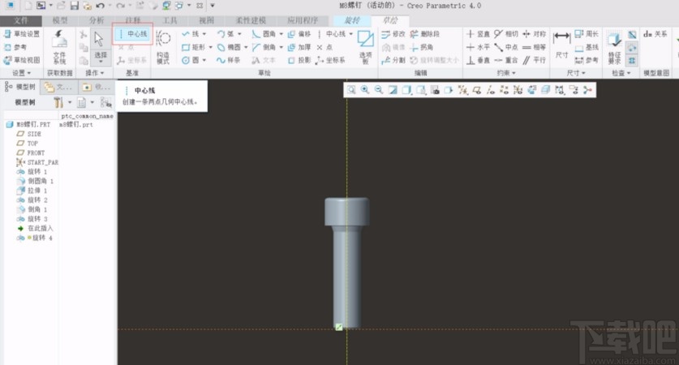Toggle the overlapping geometry inspect icon

(x=632, y=61)
